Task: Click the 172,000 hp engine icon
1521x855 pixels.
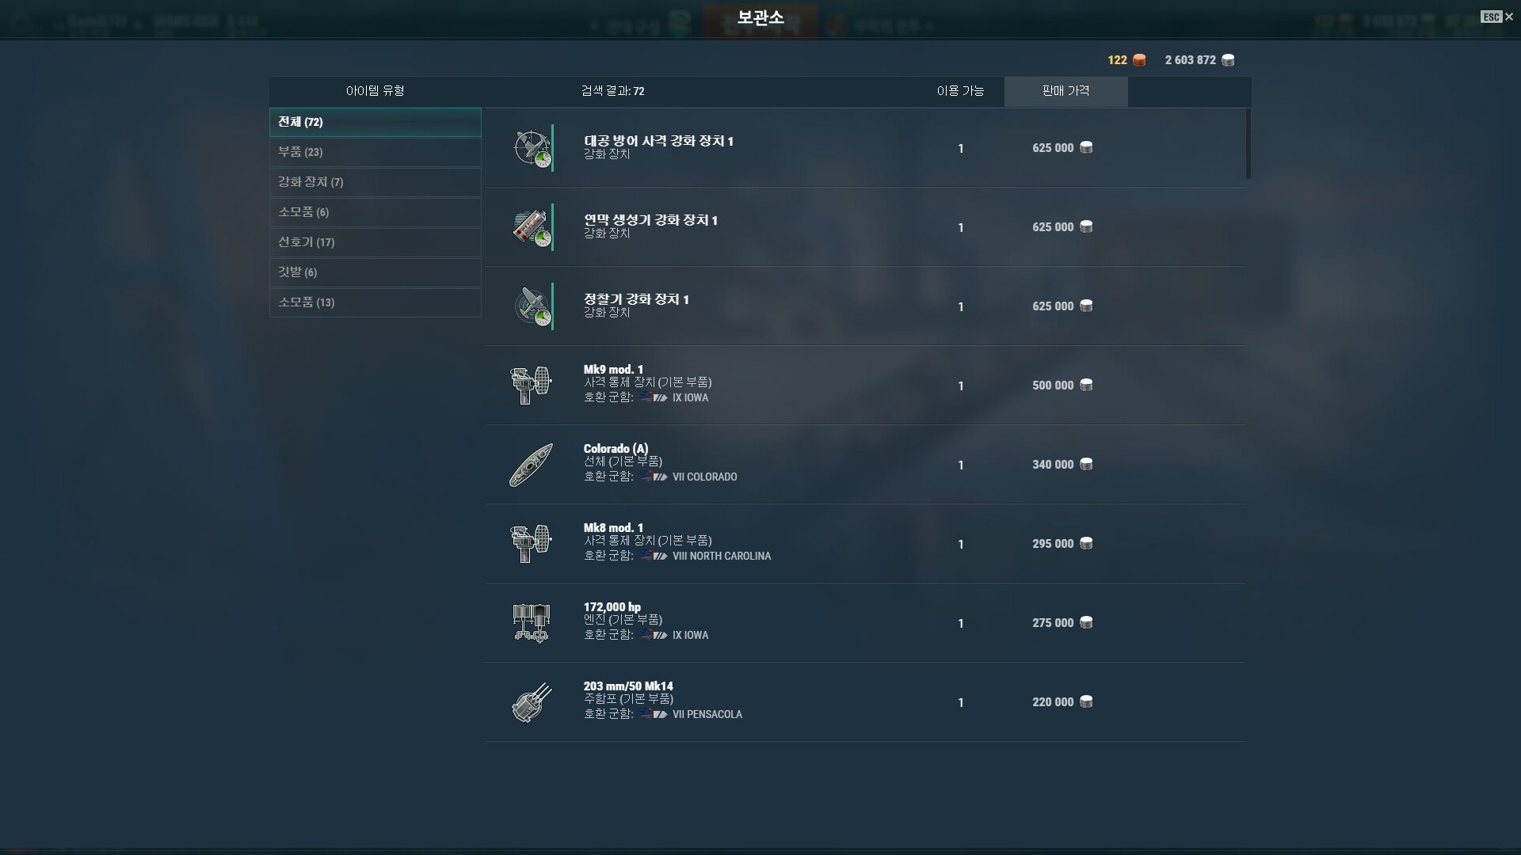Action: click(531, 623)
